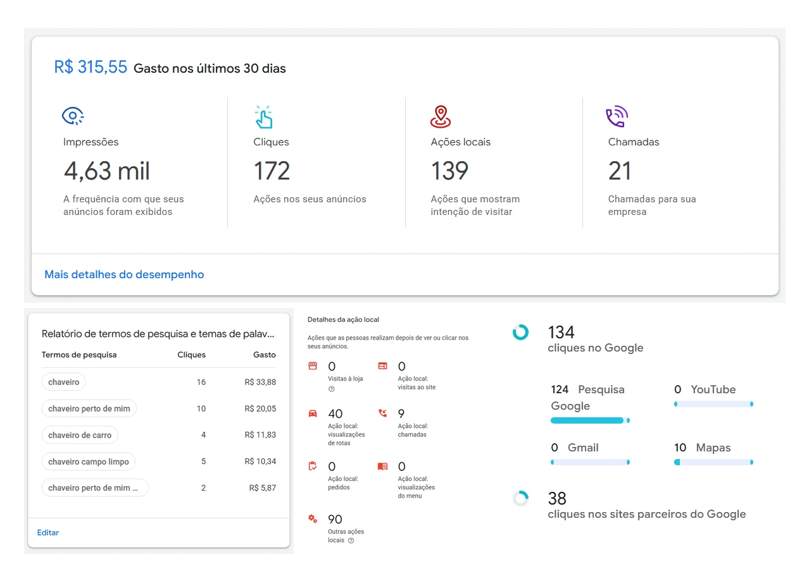Viewport: 809px width, 569px height.
Task: Click the donut chart beside 38 cliques
Action: (x=520, y=498)
